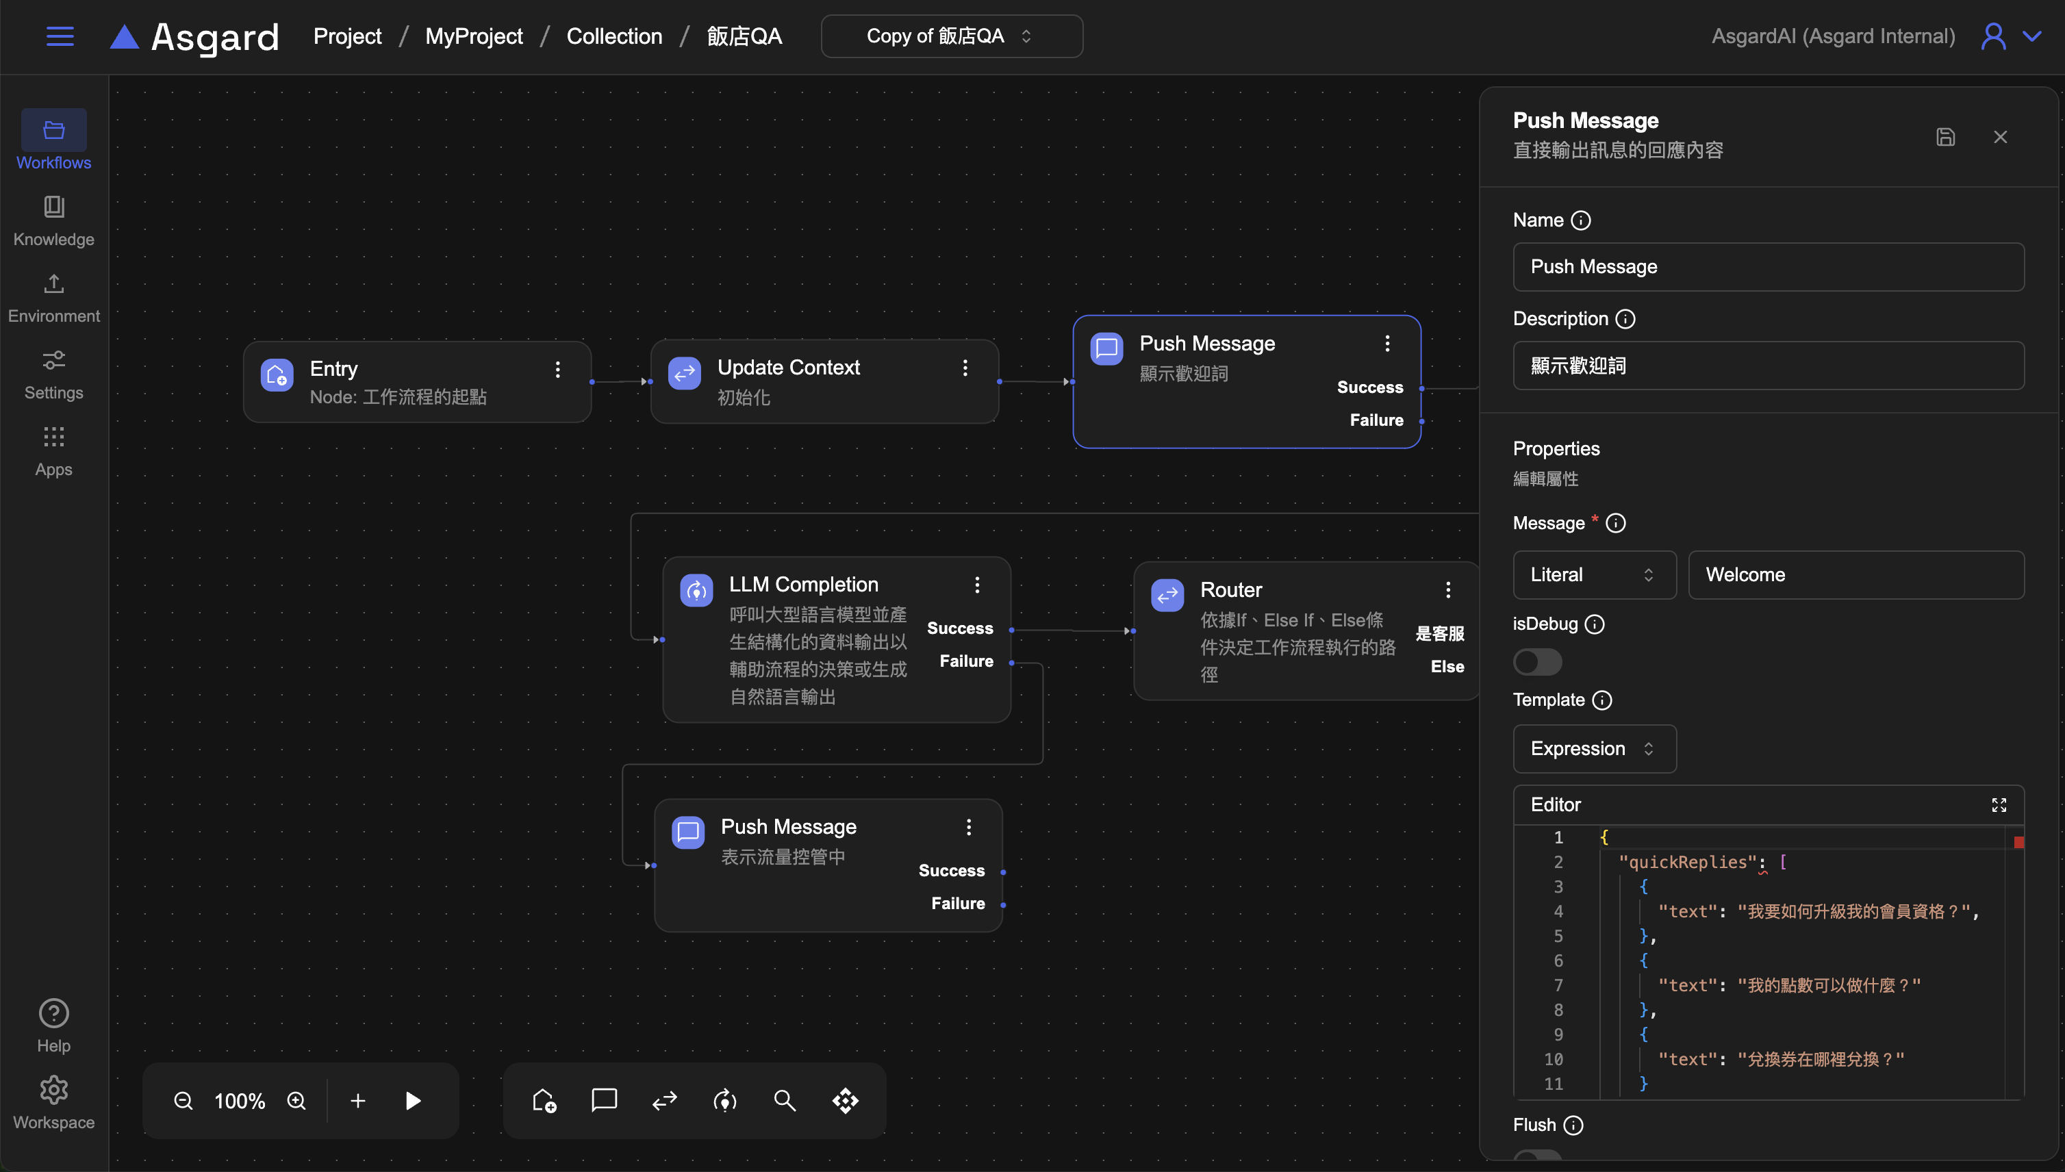Toggle the Flush switch
The height and width of the screenshot is (1172, 2065).
[x=1537, y=1157]
